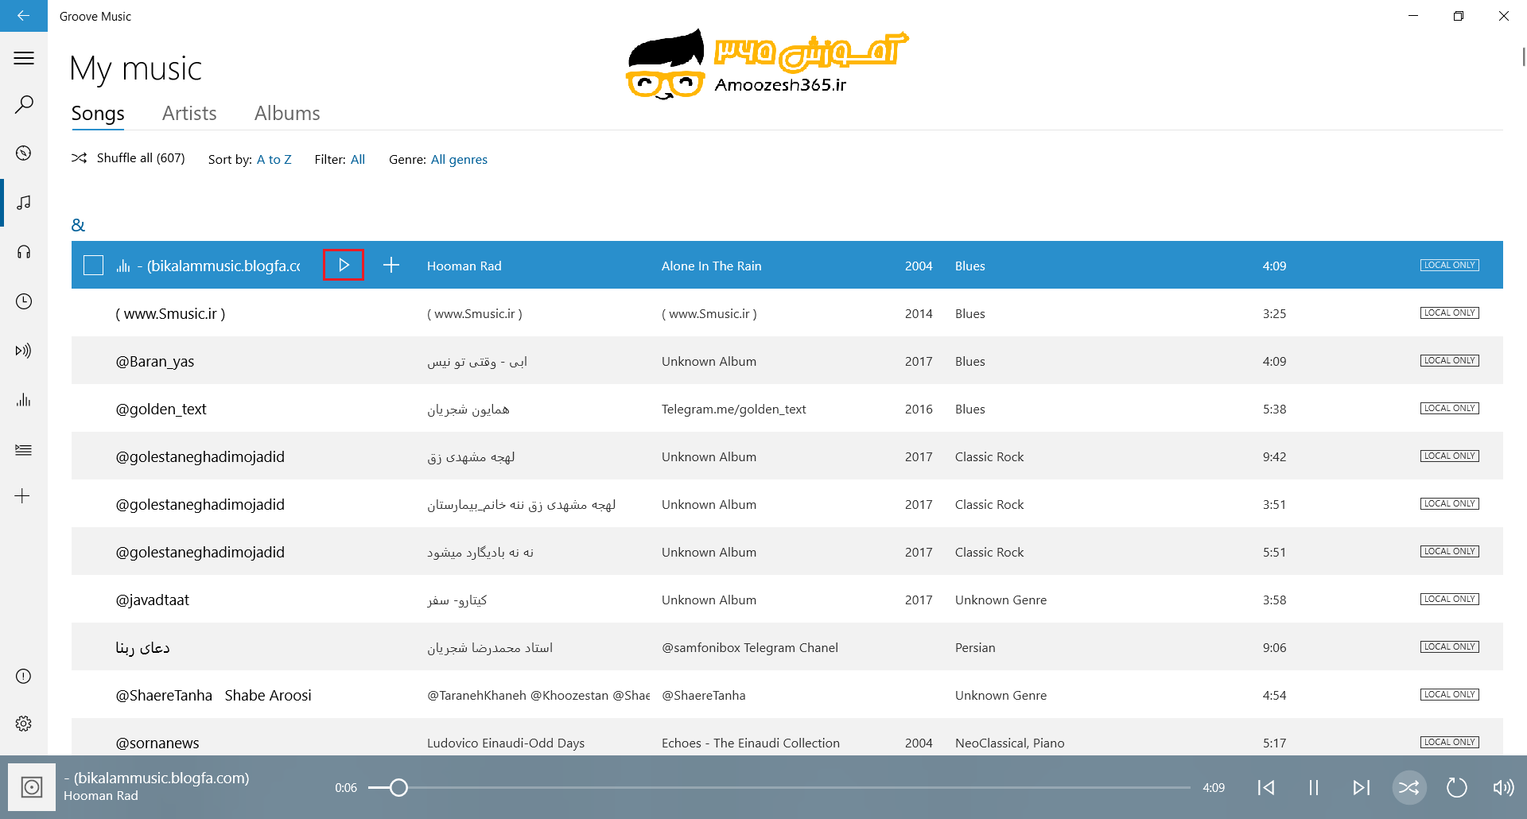The height and width of the screenshot is (819, 1527).
Task: Open the Sort by A to Z dropdown
Action: (274, 160)
